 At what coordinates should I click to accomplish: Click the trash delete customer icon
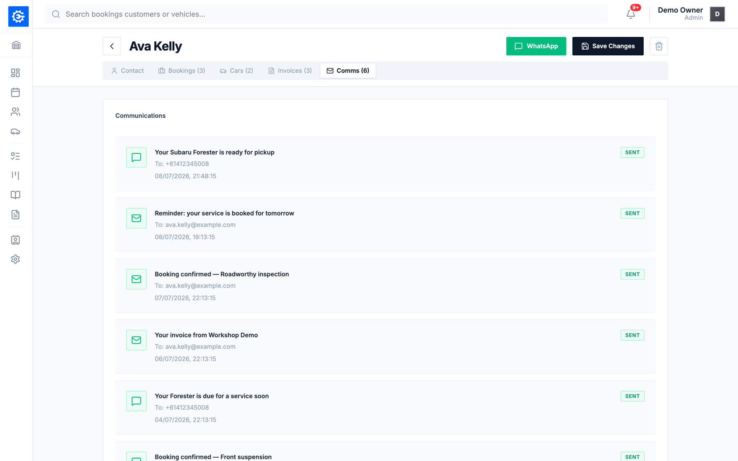click(x=659, y=46)
